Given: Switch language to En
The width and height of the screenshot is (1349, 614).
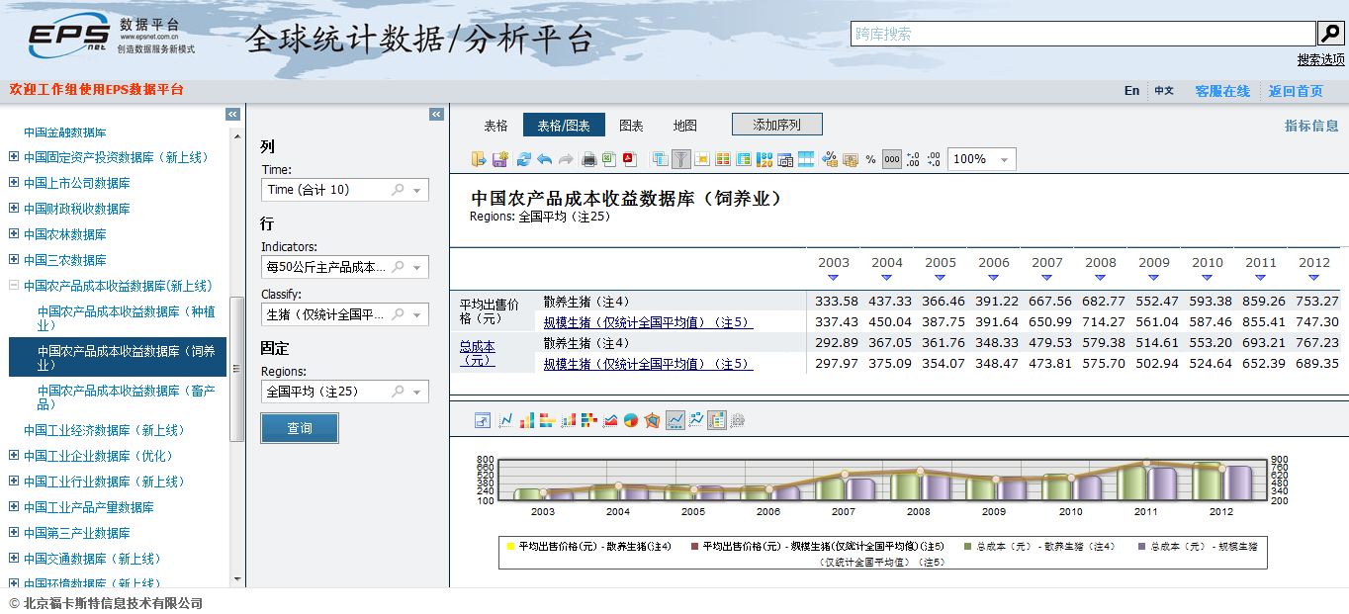Looking at the screenshot, I should tap(1131, 90).
